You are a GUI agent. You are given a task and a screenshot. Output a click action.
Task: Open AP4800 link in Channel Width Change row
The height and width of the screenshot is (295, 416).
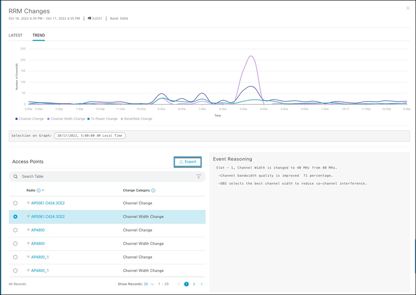point(38,244)
